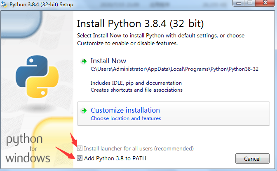Close the Python 3.8.4 Setup window
Screen dimensions: 277x171
265,3
